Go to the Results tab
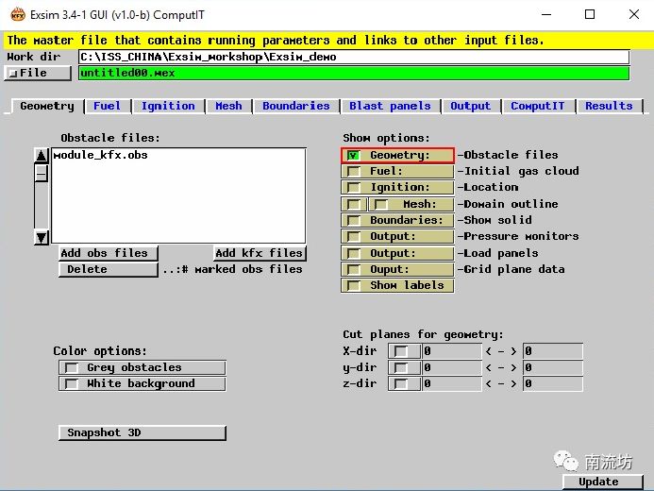The image size is (654, 491). tap(609, 106)
